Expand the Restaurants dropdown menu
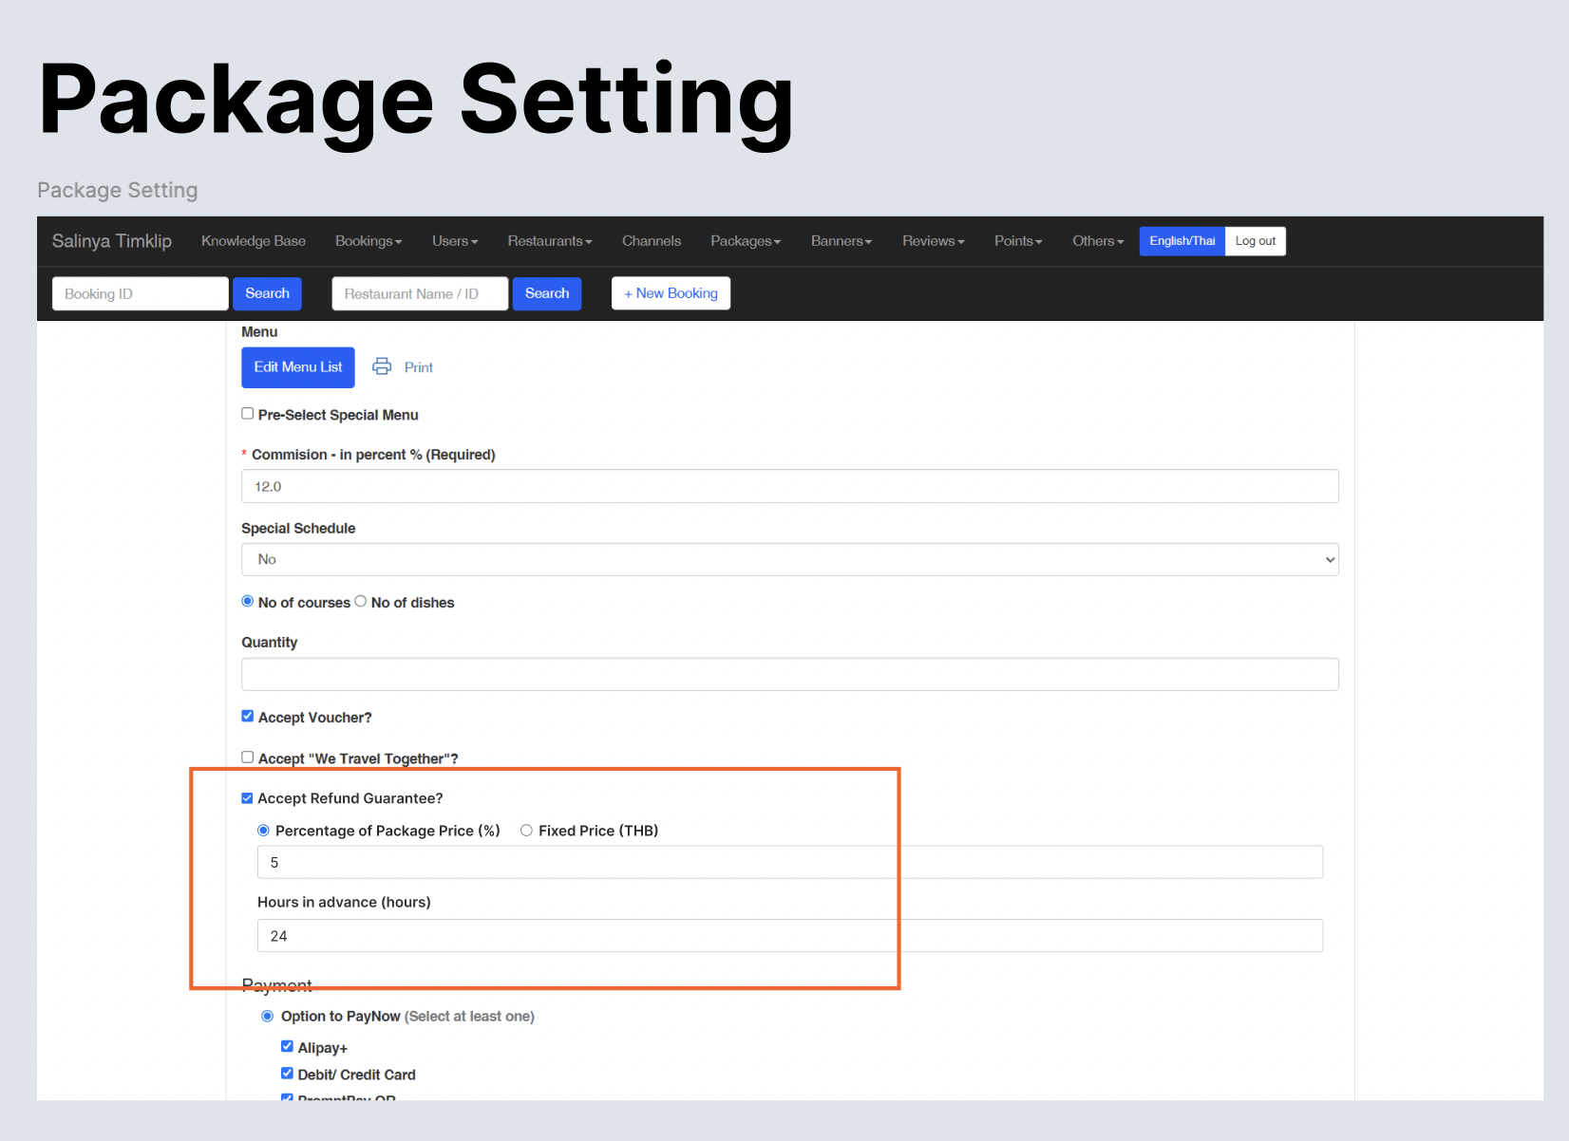The width and height of the screenshot is (1569, 1141). point(549,241)
